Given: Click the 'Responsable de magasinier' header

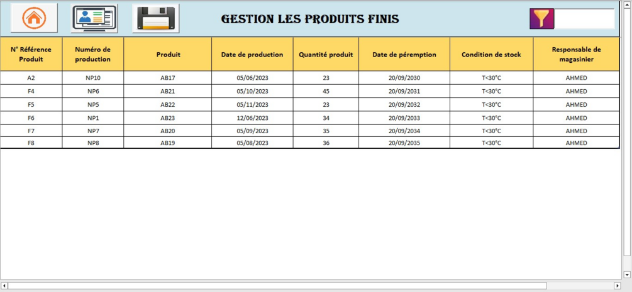Looking at the screenshot, I should 576,55.
